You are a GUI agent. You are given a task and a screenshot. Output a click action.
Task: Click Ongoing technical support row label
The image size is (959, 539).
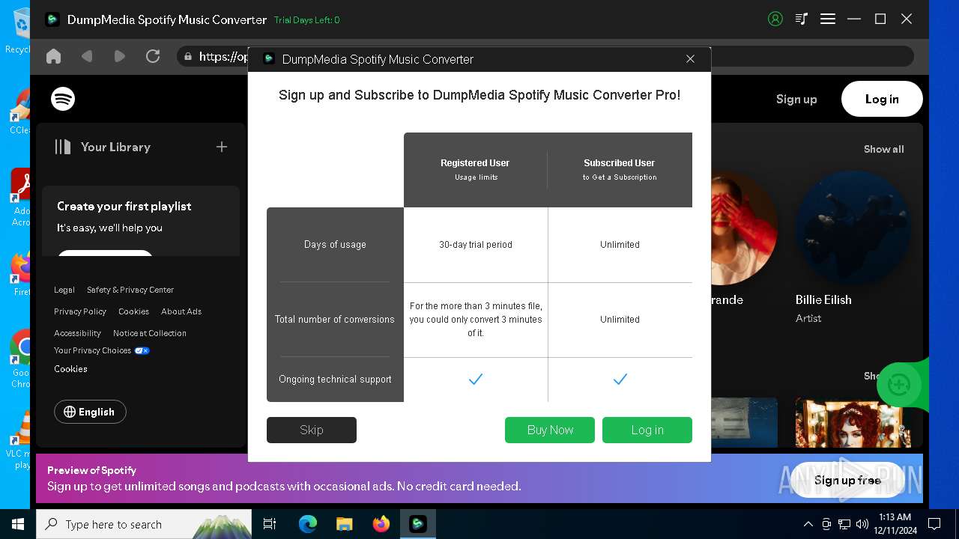(335, 380)
